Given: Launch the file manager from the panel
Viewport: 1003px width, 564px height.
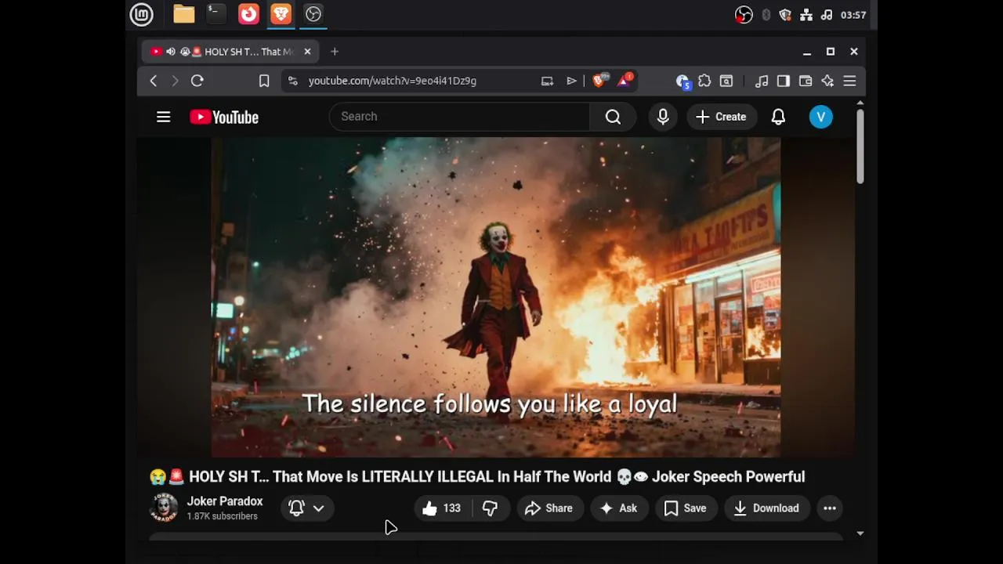Looking at the screenshot, I should [184, 14].
